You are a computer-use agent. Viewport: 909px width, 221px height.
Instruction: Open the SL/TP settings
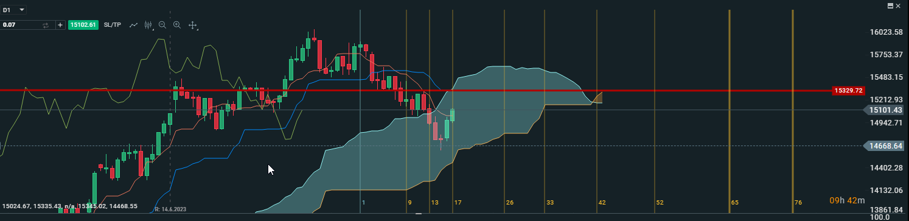[113, 25]
